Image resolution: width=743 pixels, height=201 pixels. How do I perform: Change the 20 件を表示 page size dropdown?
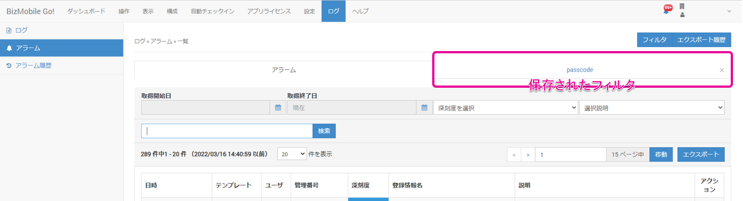coord(292,154)
